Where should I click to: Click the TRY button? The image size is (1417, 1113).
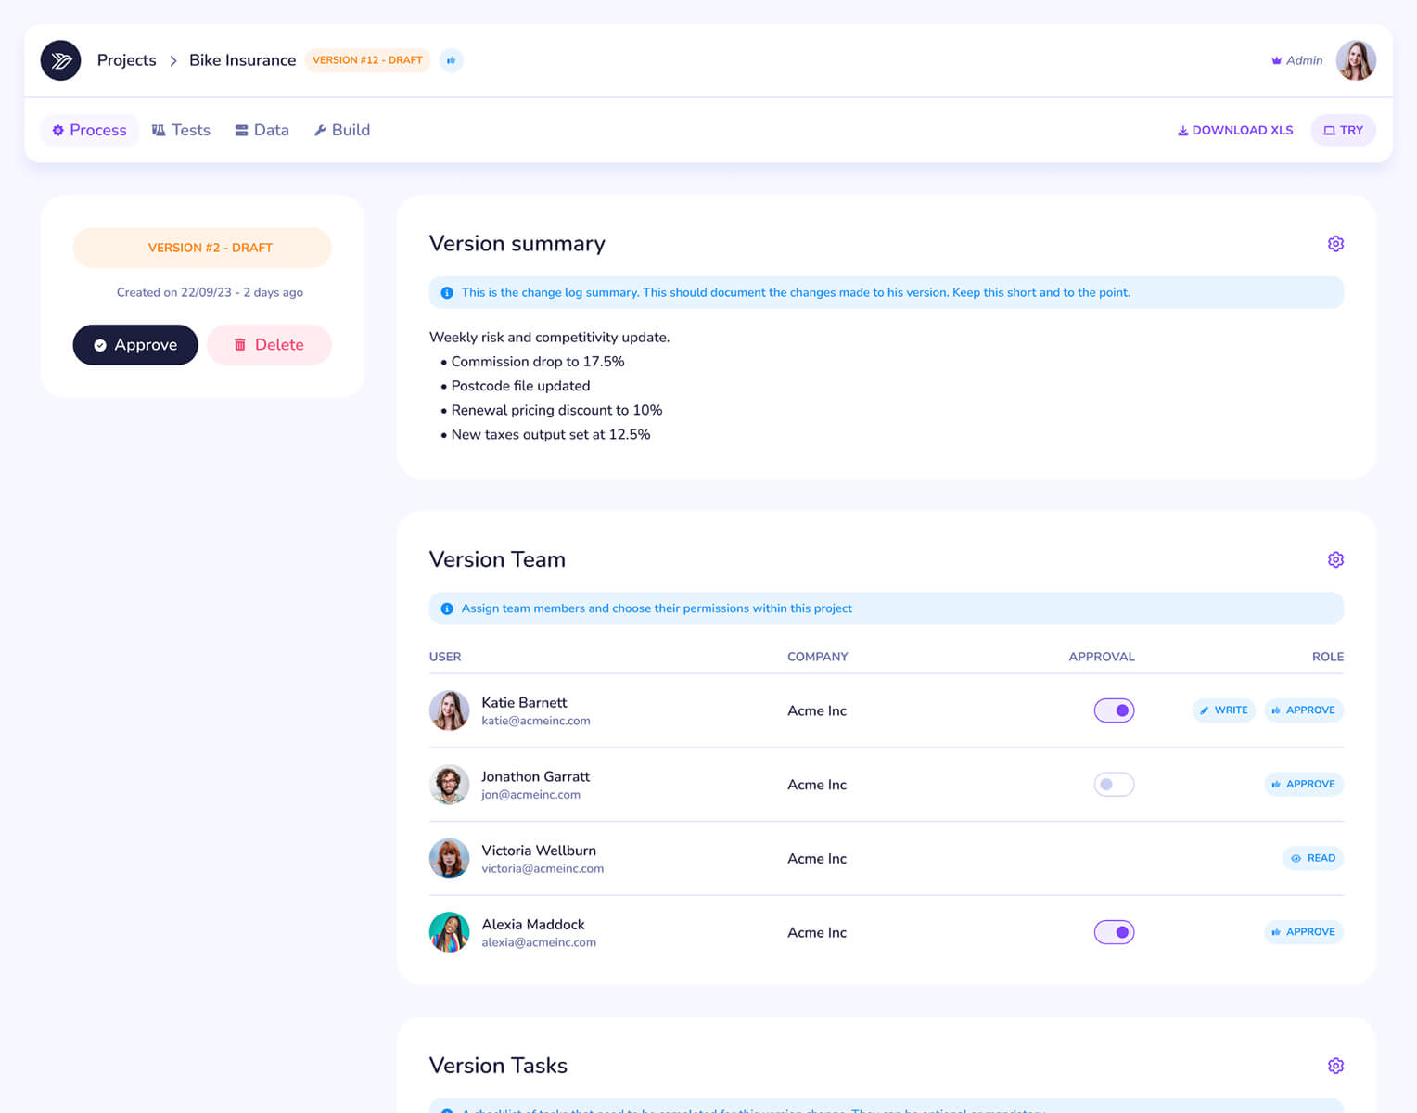coord(1343,130)
